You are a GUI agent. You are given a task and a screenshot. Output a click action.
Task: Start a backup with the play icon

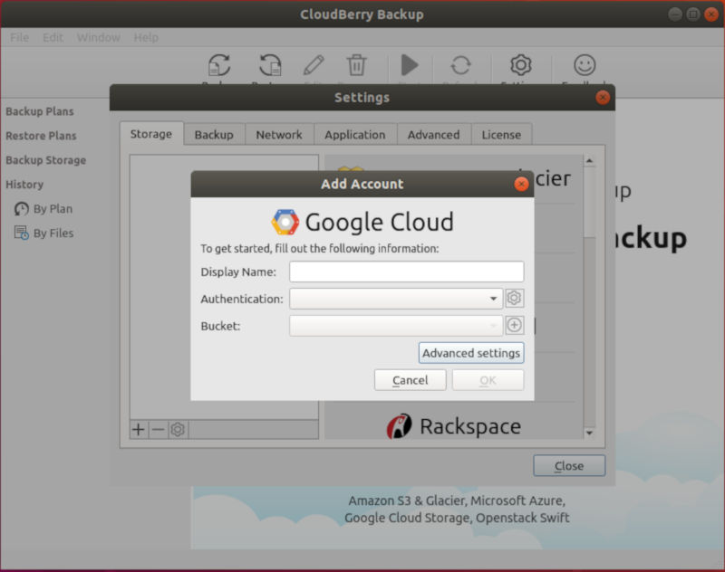point(409,64)
